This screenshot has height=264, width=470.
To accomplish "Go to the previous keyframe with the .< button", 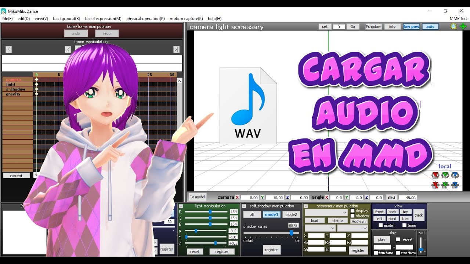I will click(x=68, y=49).
